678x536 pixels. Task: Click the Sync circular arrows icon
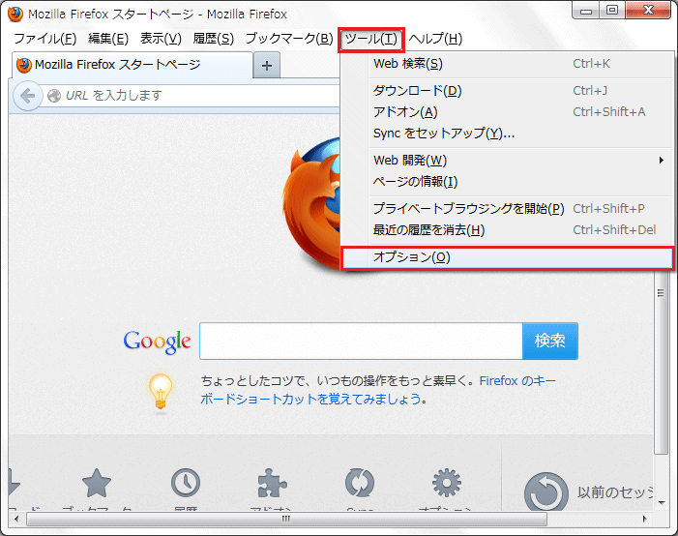[x=360, y=486]
